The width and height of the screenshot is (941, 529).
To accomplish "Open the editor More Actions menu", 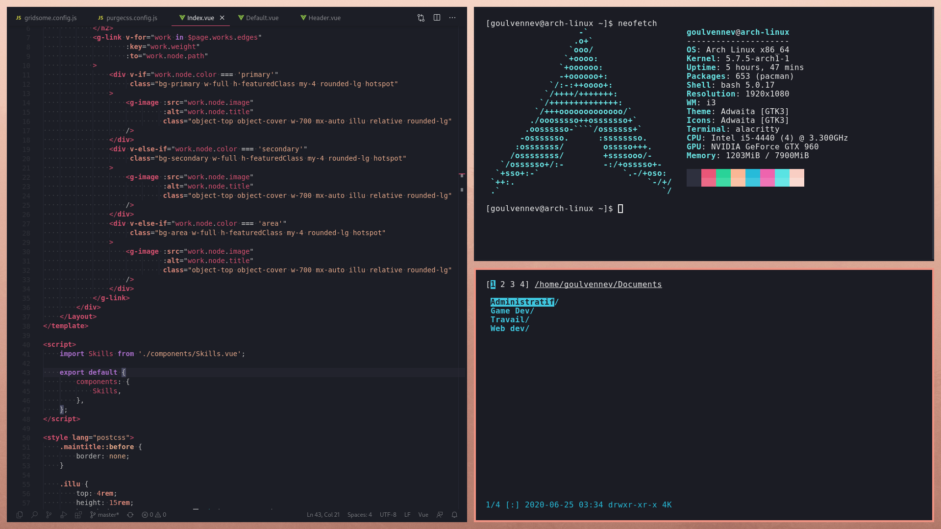I will 452,18.
